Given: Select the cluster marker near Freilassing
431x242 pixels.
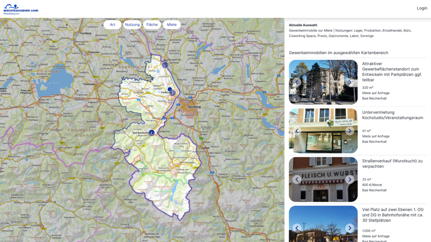Looking at the screenshot, I should coord(172,92).
